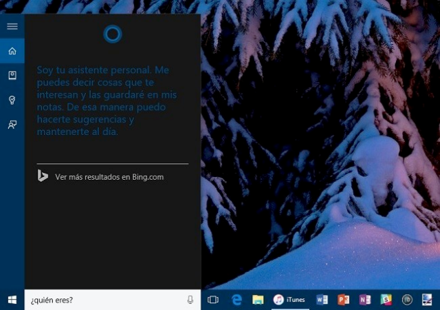Open the Windows Start menu
Screen dimensions: 440x310
tap(12, 300)
